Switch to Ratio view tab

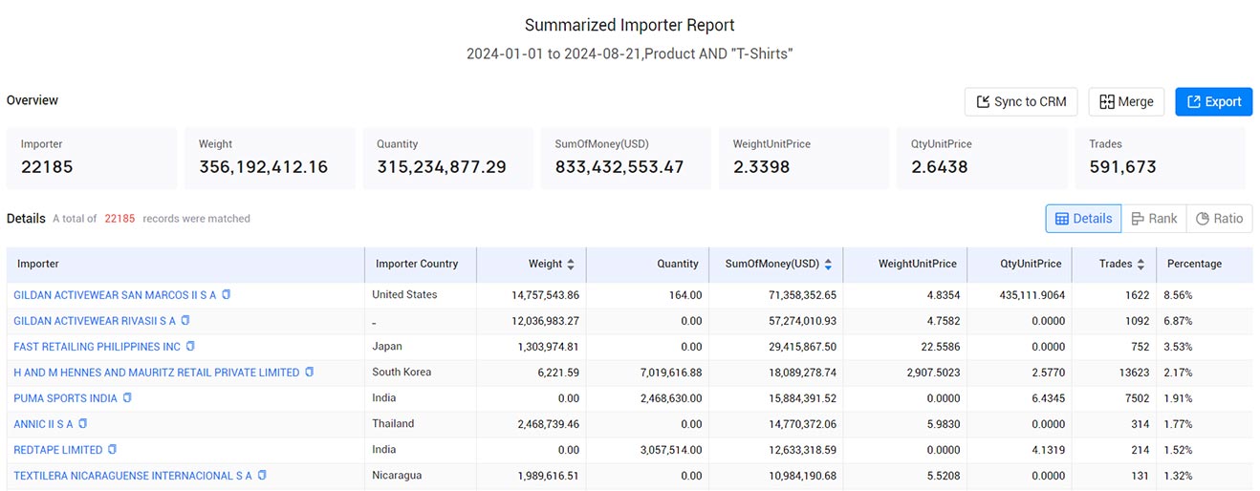[1219, 219]
